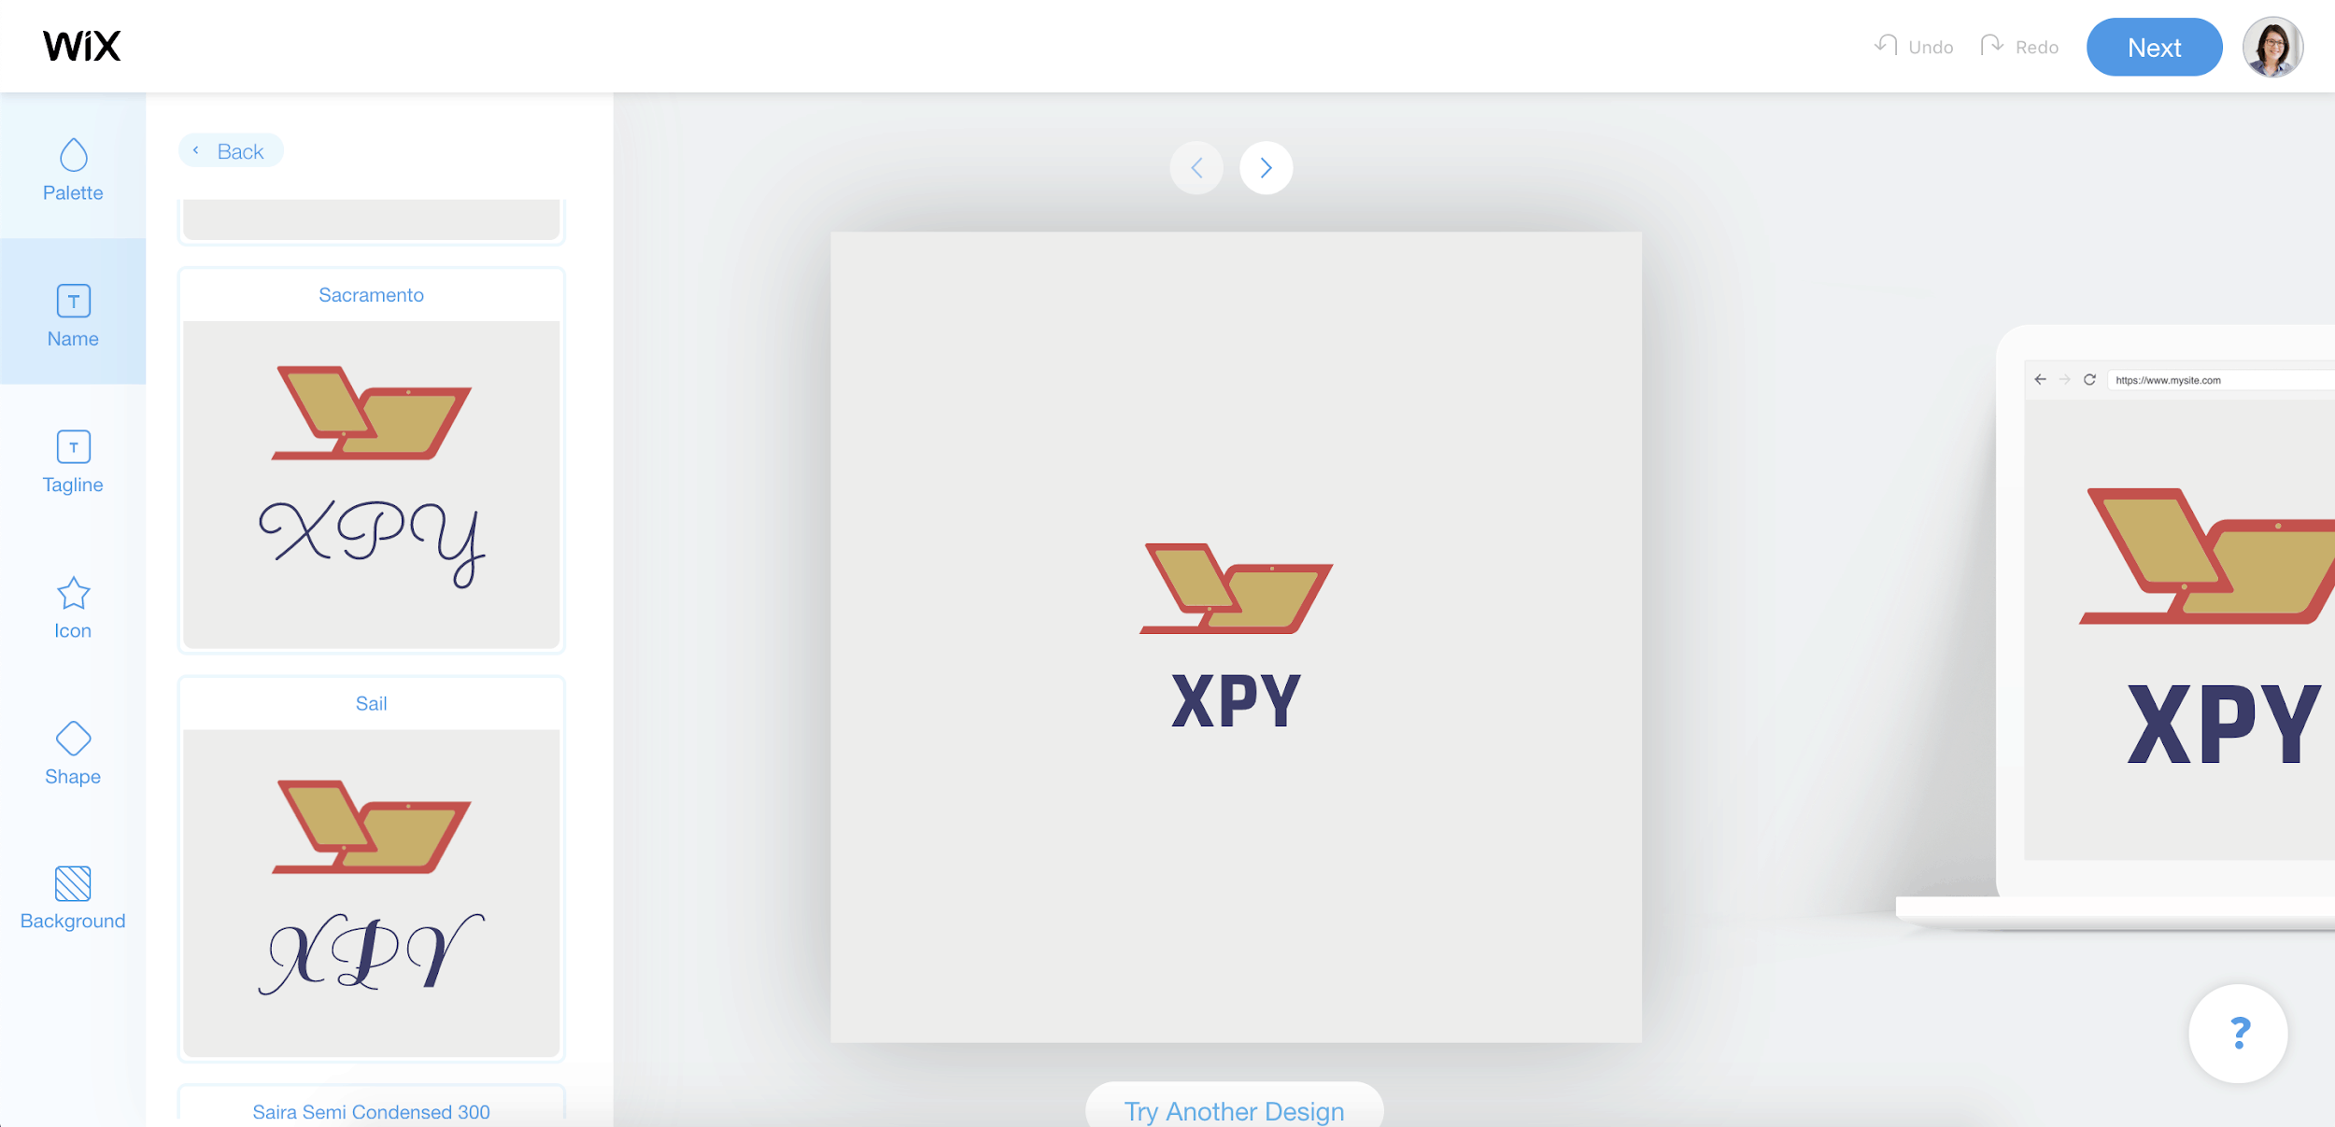This screenshot has width=2335, height=1127.
Task: Open the Wix logo menu
Action: (x=82, y=45)
